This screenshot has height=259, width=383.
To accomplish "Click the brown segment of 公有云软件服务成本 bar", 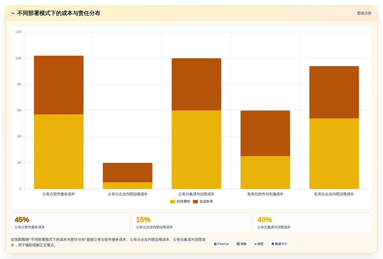I will click(x=59, y=85).
